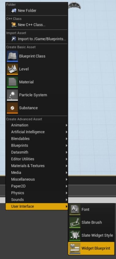
Task: Choose Slate Widget Style label
Action: 97,235
